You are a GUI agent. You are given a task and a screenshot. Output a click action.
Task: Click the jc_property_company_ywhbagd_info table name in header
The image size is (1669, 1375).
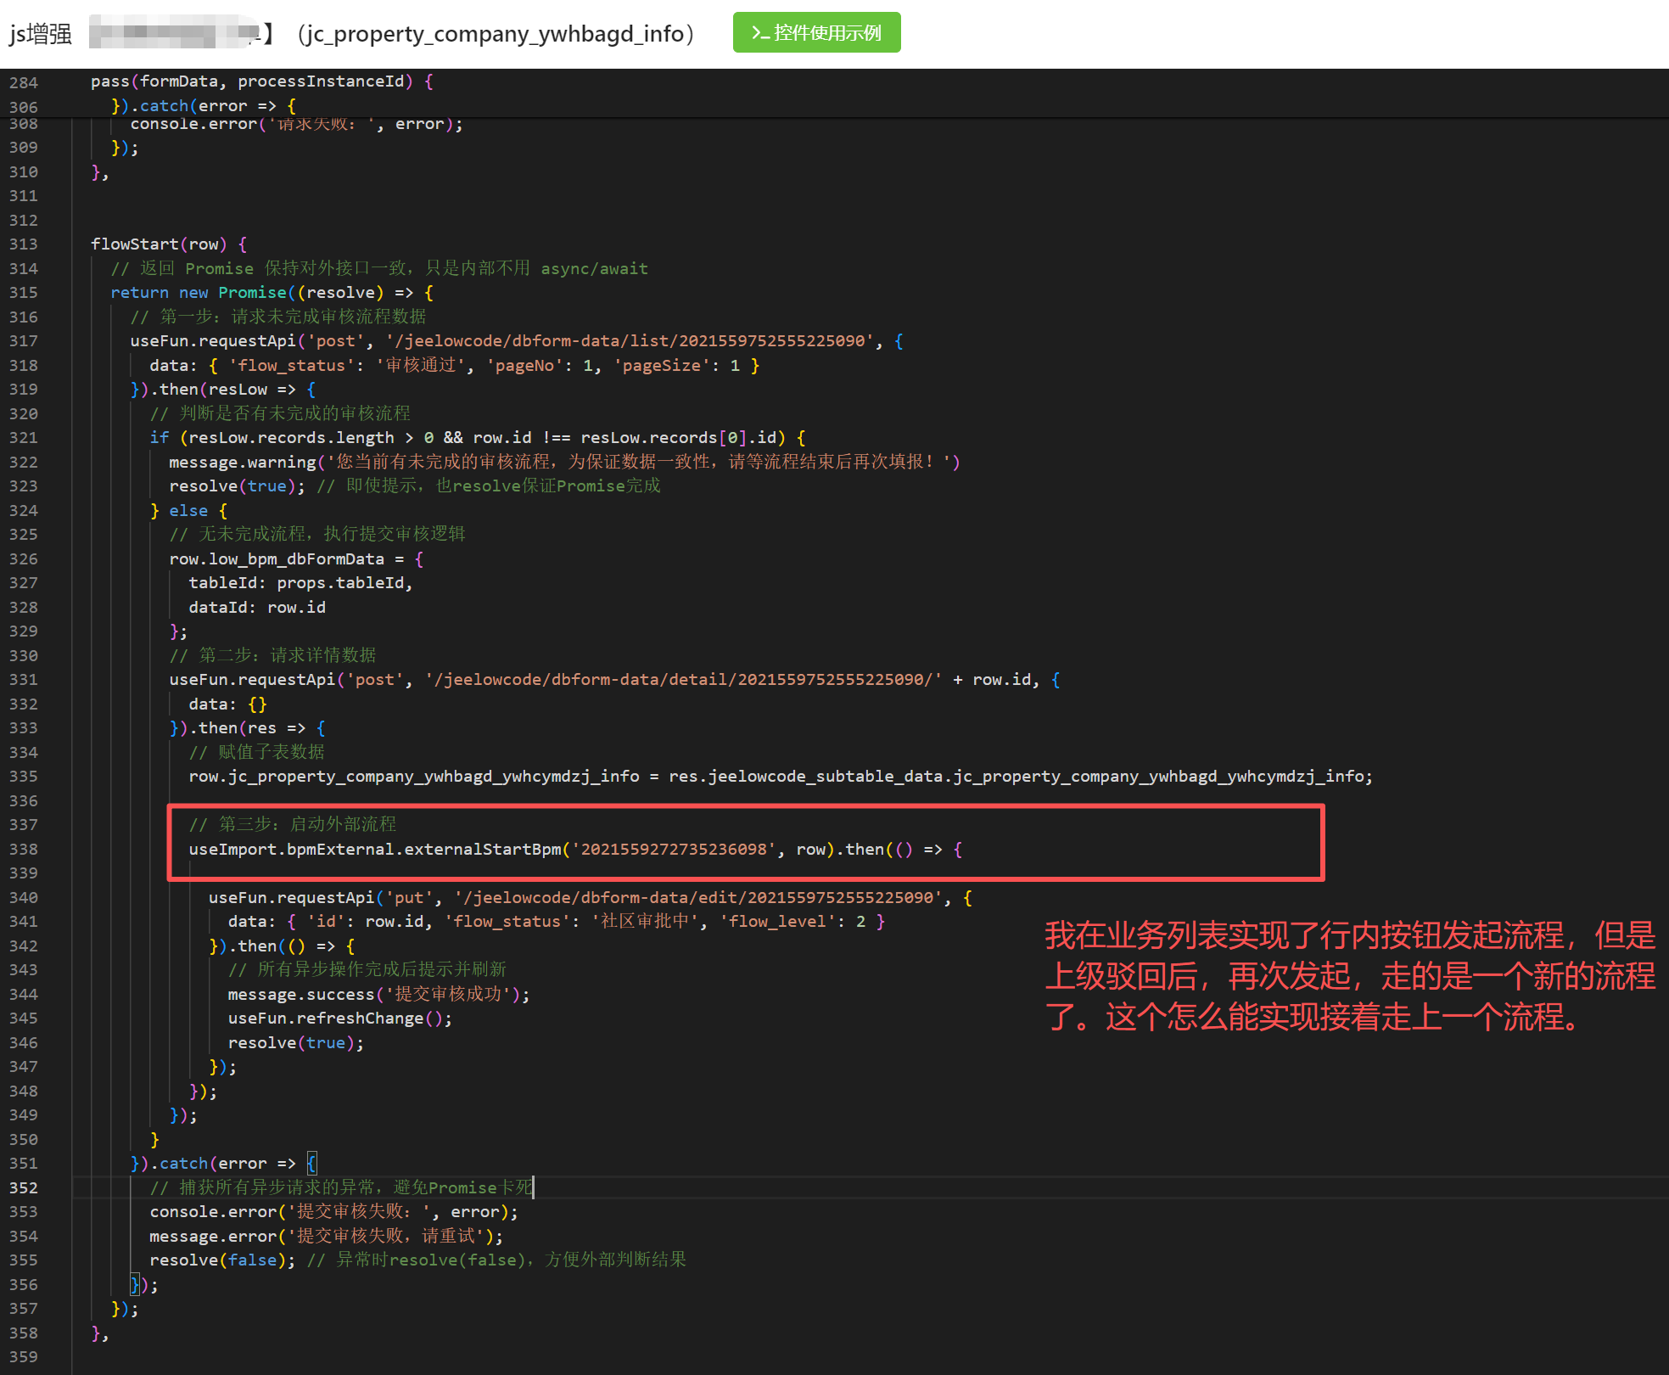495,34
